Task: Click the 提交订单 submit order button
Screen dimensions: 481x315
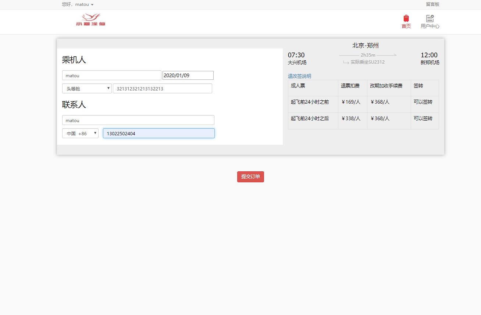Action: (250, 177)
